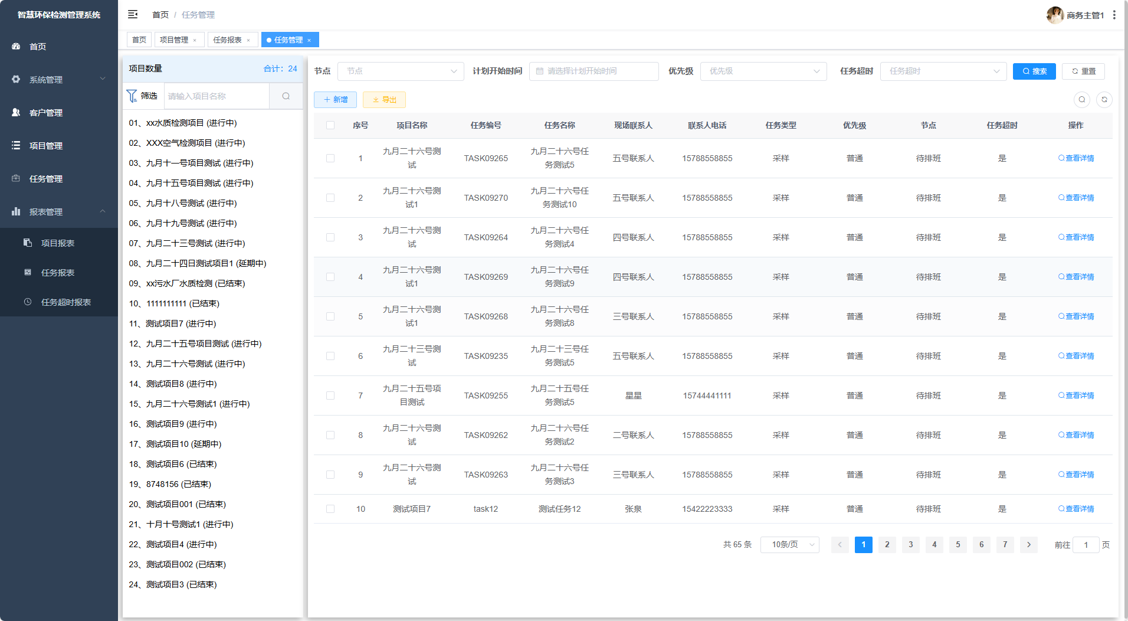The height and width of the screenshot is (621, 1128).
Task: Toggle the select-all checkbox in the table header
Action: [330, 125]
